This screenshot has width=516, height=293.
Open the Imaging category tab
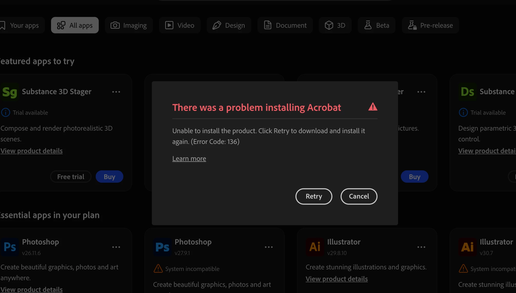pyautogui.click(x=129, y=25)
